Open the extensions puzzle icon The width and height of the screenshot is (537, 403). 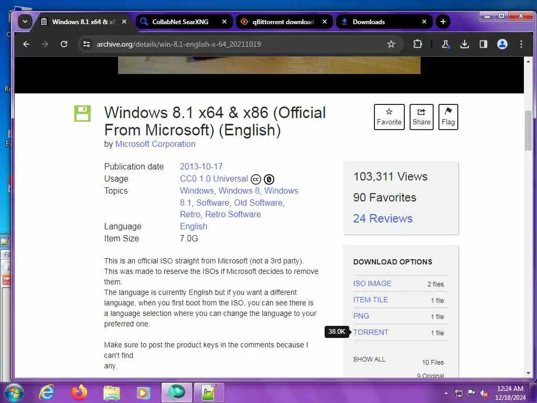pyautogui.click(x=417, y=44)
